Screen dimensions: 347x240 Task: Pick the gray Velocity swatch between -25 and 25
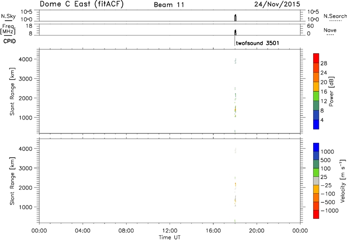click(x=316, y=181)
